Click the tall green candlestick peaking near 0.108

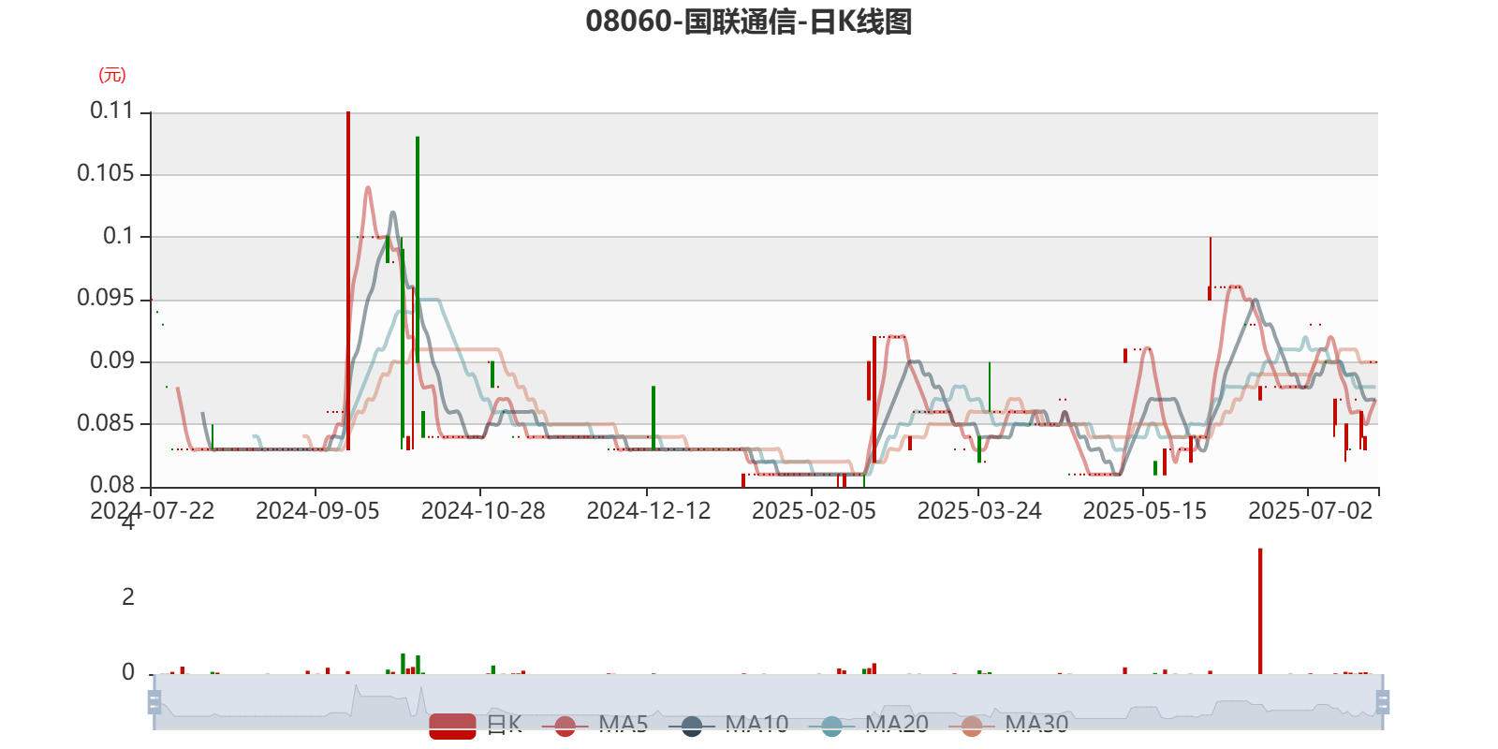point(418,249)
